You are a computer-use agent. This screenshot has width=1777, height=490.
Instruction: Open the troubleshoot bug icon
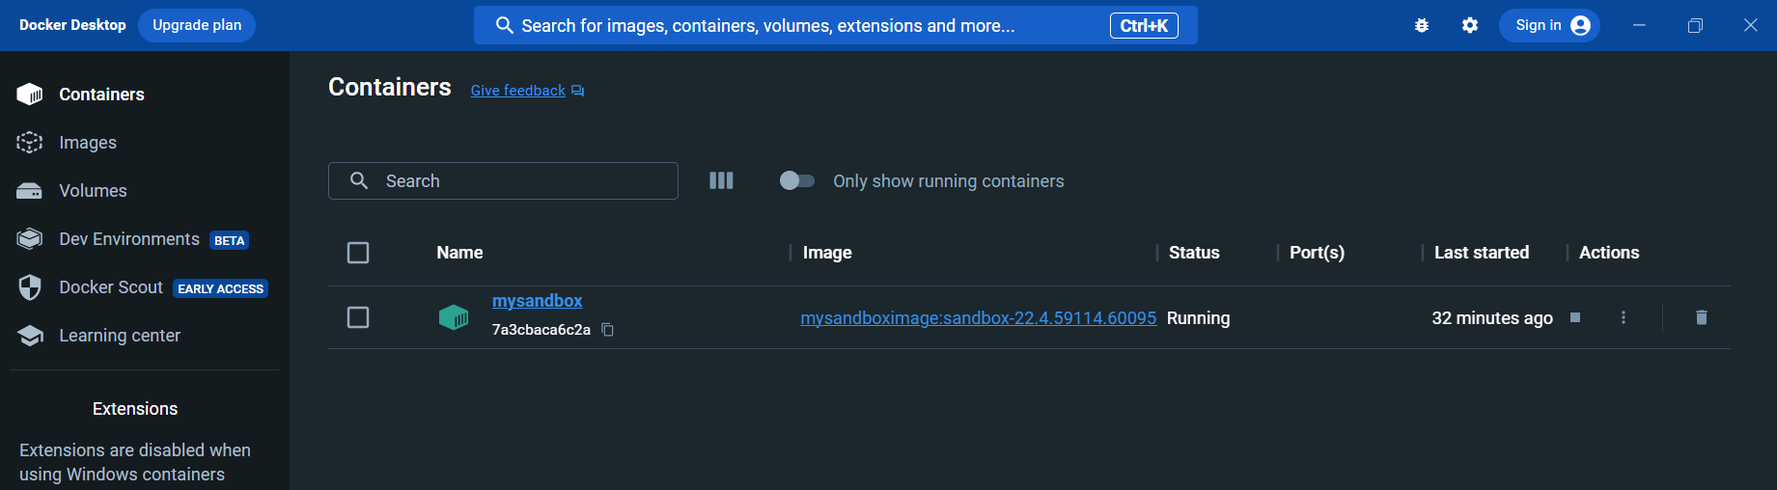[1422, 25]
